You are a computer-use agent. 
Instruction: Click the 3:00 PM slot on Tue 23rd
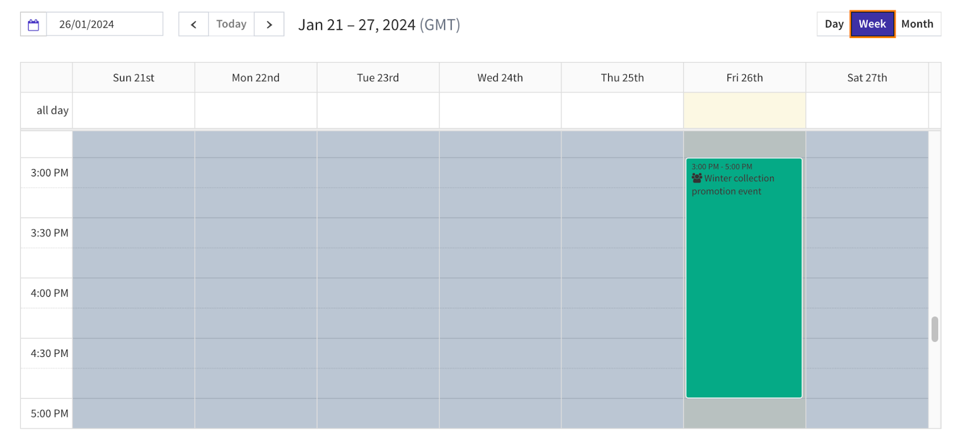pyautogui.click(x=378, y=173)
